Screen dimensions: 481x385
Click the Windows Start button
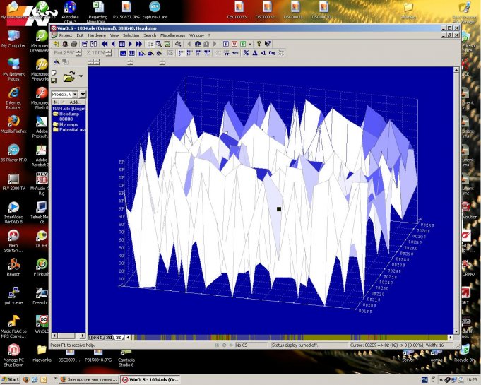tap(10, 379)
